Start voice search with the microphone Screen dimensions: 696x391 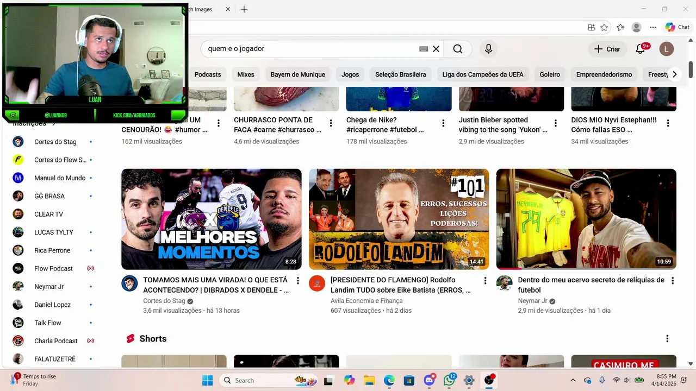pos(488,49)
